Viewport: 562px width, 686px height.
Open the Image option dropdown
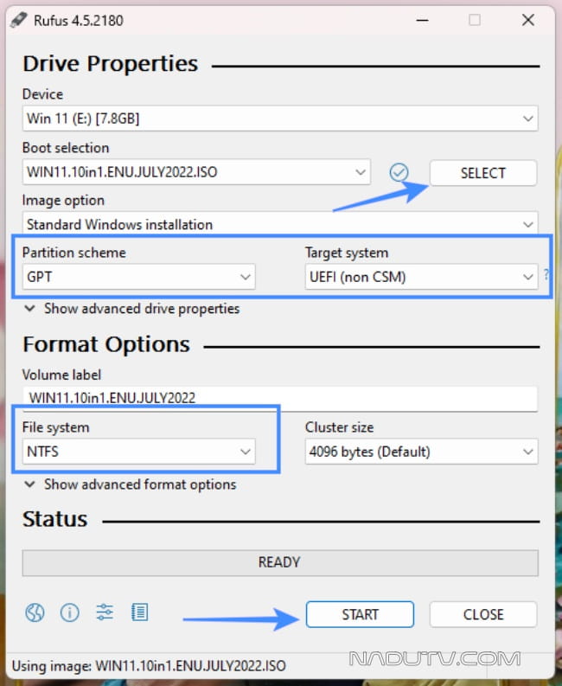[280, 224]
